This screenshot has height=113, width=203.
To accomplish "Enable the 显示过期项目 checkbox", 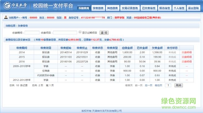I will click(x=80, y=32).
